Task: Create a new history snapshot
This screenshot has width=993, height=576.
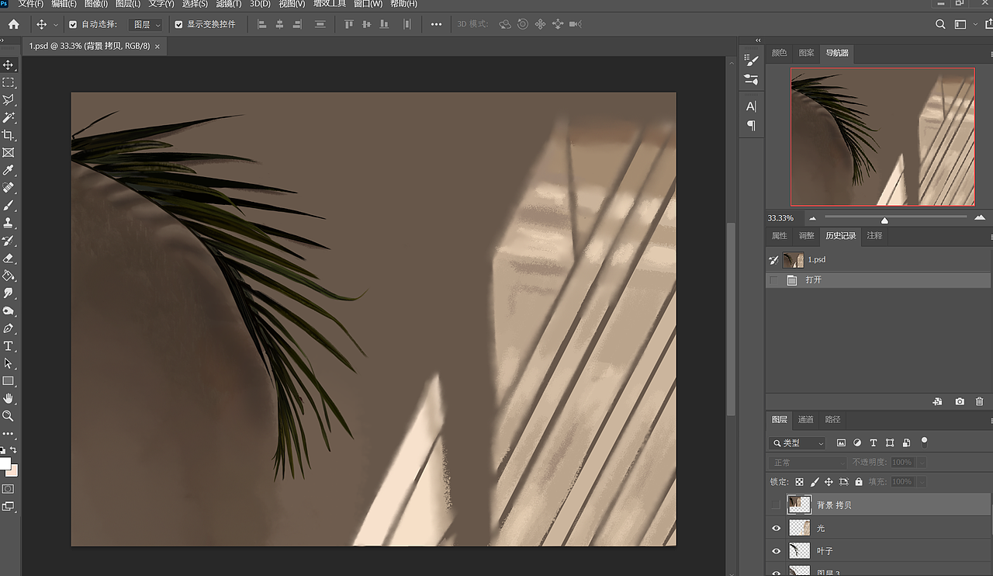Action: pyautogui.click(x=960, y=401)
